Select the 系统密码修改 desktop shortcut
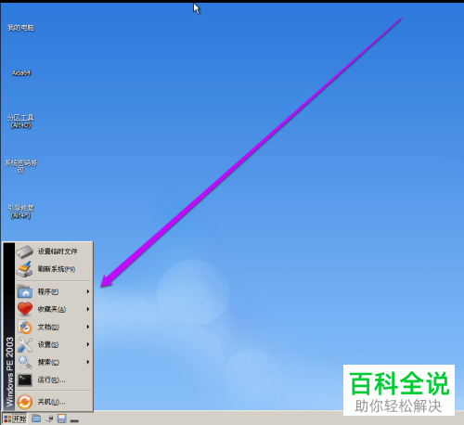Screen dimensions: 464x425 (20, 166)
